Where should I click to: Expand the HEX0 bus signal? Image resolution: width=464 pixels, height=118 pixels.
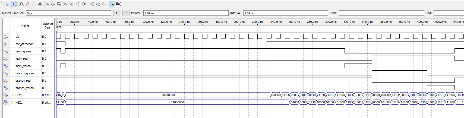[12, 95]
